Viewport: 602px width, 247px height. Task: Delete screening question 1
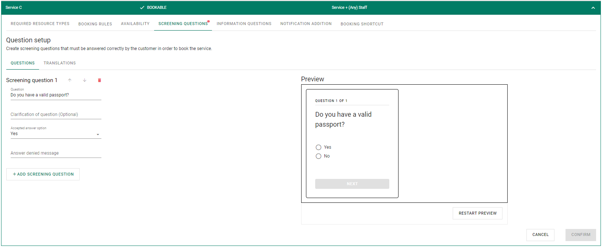99,80
